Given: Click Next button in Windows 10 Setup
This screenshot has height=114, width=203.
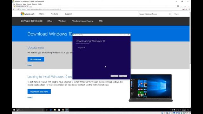Looking at the screenshot, I should click(x=123, y=76).
